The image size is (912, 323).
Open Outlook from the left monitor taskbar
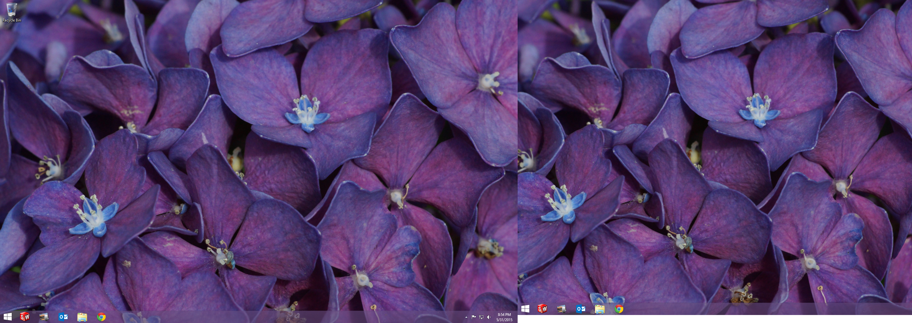[x=63, y=317]
